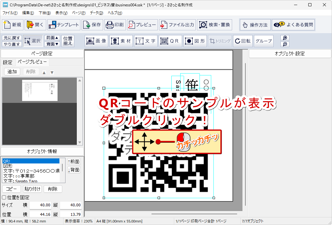Viewport: 332px width, 225px height.
Task: Click the canvas vertical scrollbar
Action: (x=245, y=134)
